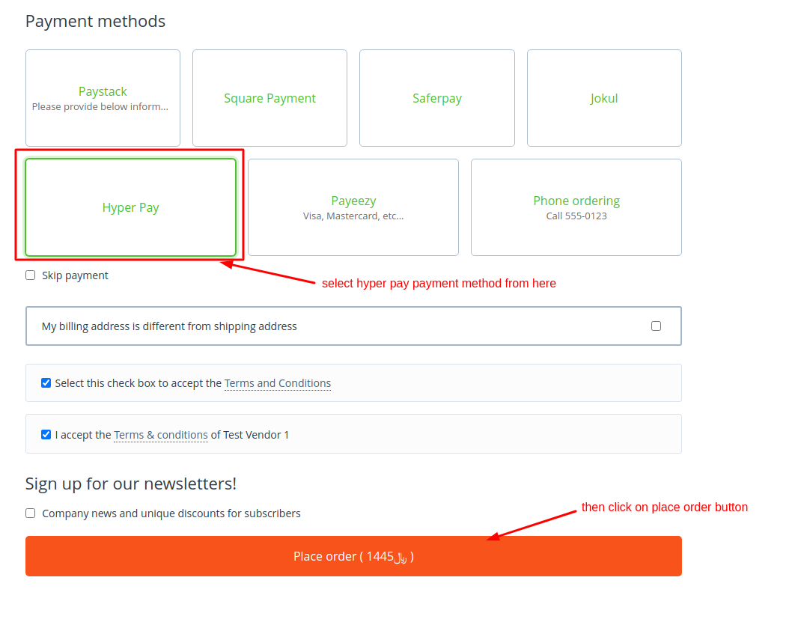807x622 pixels.
Task: Enable the company news newsletter checkbox
Action: pyautogui.click(x=31, y=513)
